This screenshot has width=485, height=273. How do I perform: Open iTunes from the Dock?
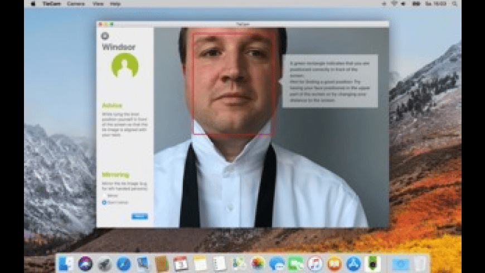(x=315, y=264)
